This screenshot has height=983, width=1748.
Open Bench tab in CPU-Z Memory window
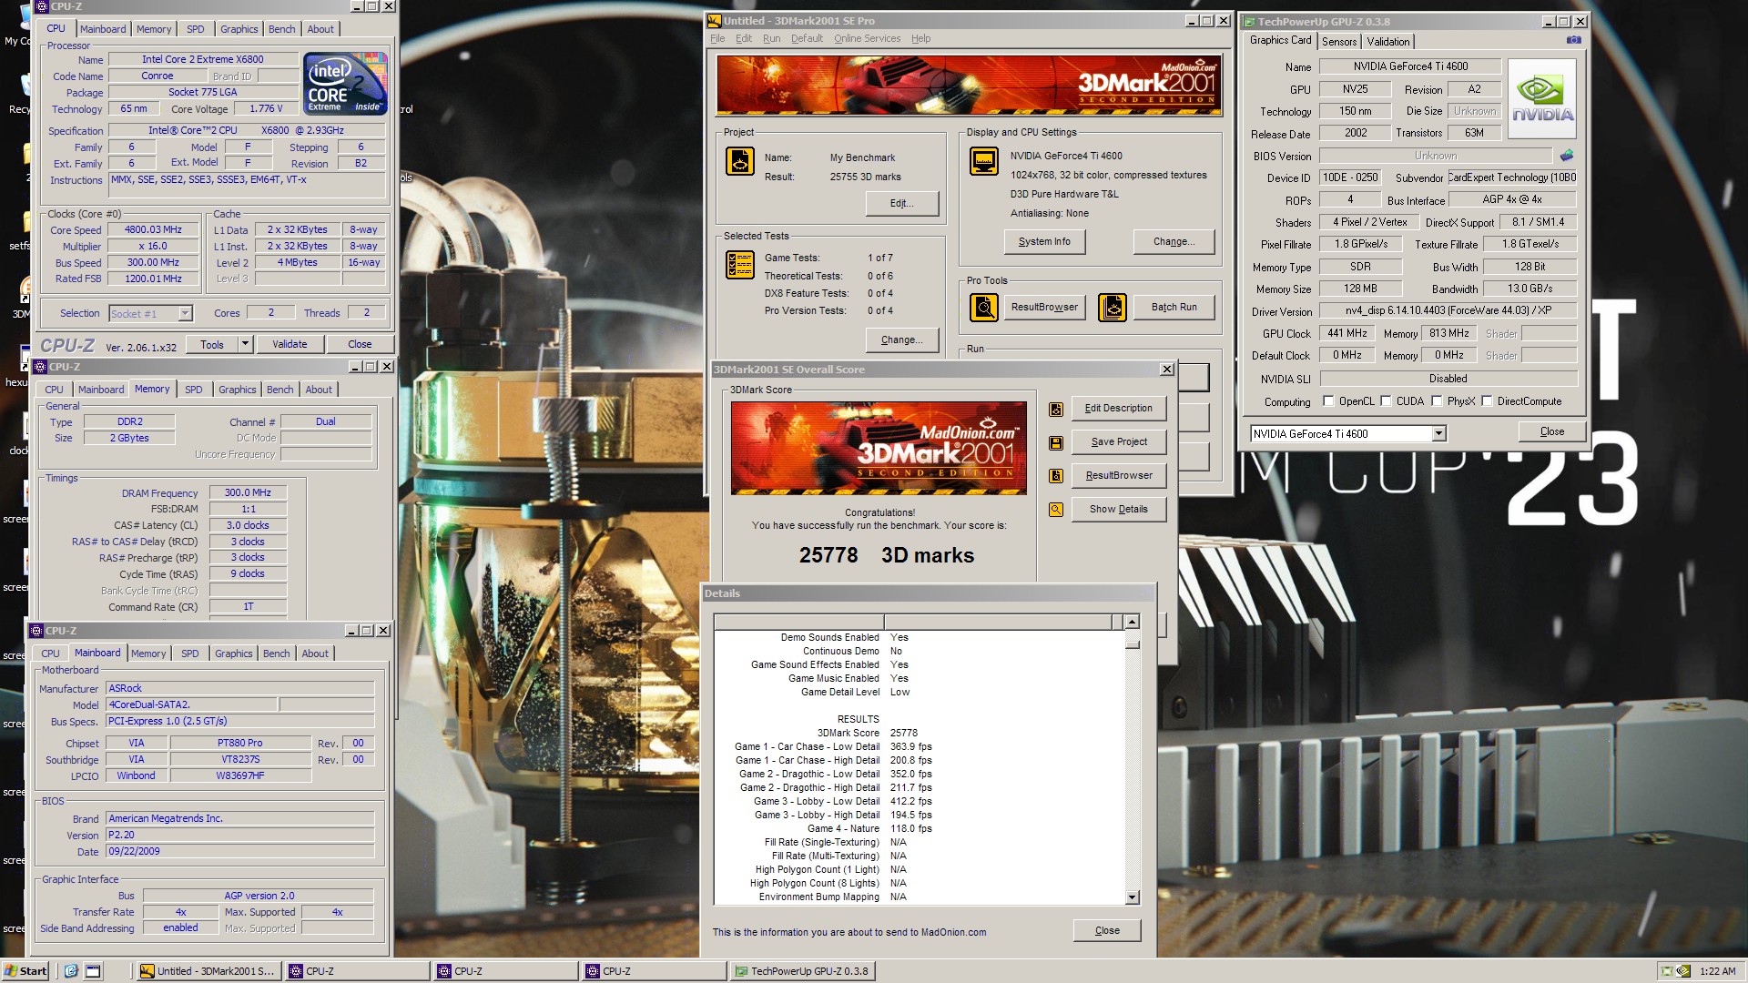pos(280,390)
